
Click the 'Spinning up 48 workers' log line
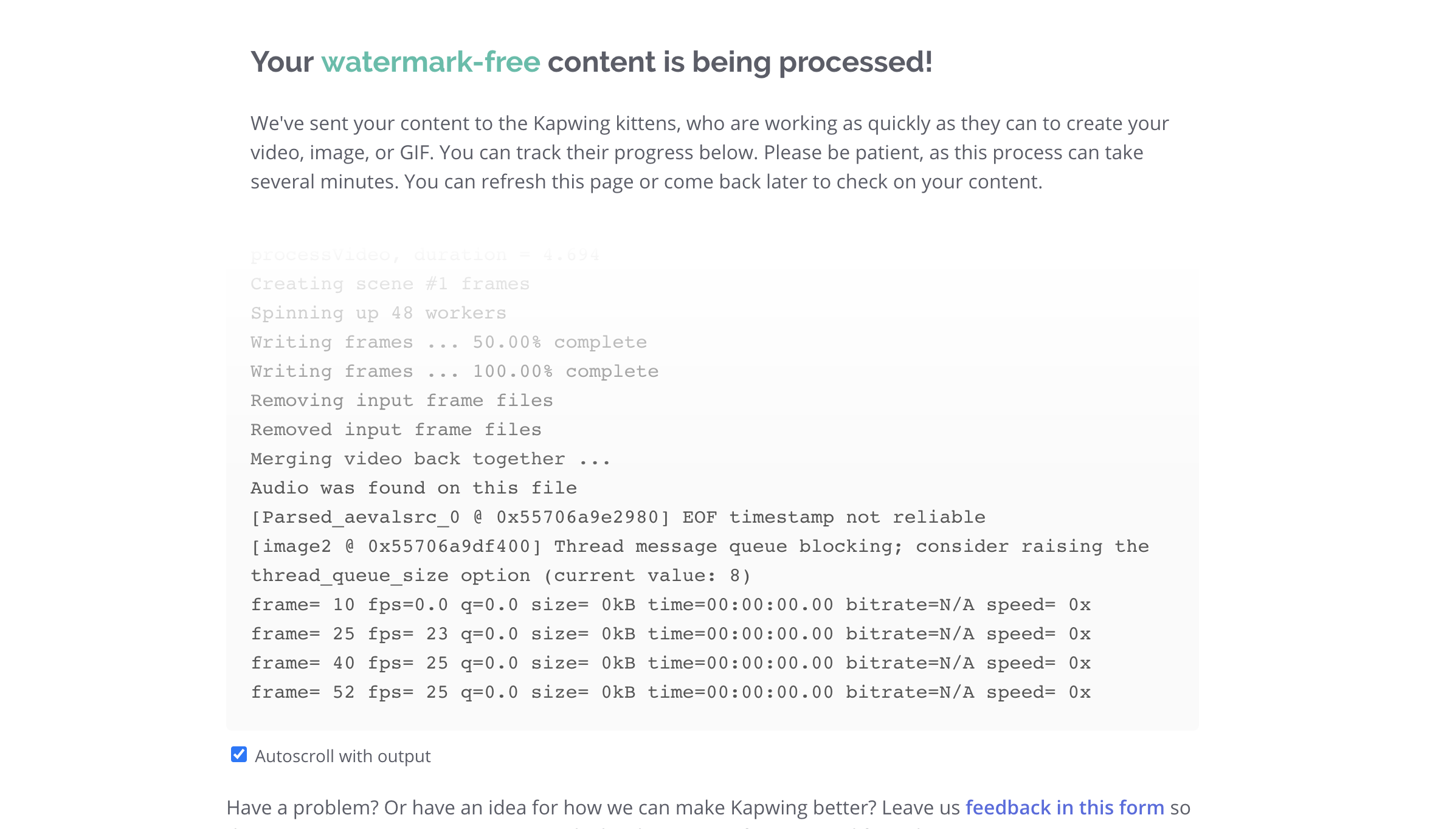click(378, 313)
